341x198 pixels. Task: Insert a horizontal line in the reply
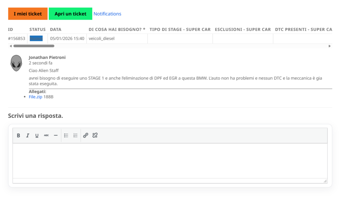(x=56, y=135)
